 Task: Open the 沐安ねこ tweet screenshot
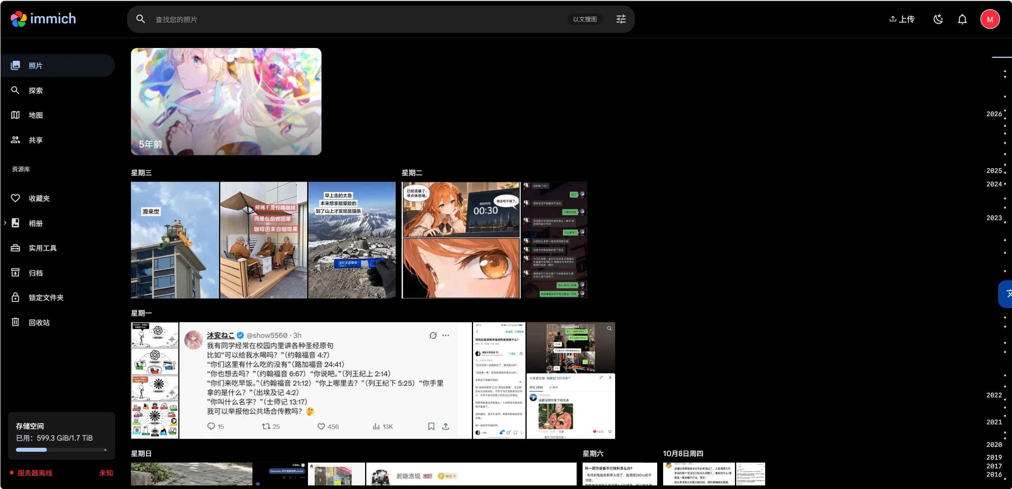point(325,380)
